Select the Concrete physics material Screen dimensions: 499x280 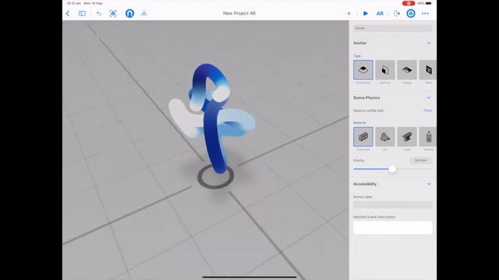pyautogui.click(x=363, y=137)
